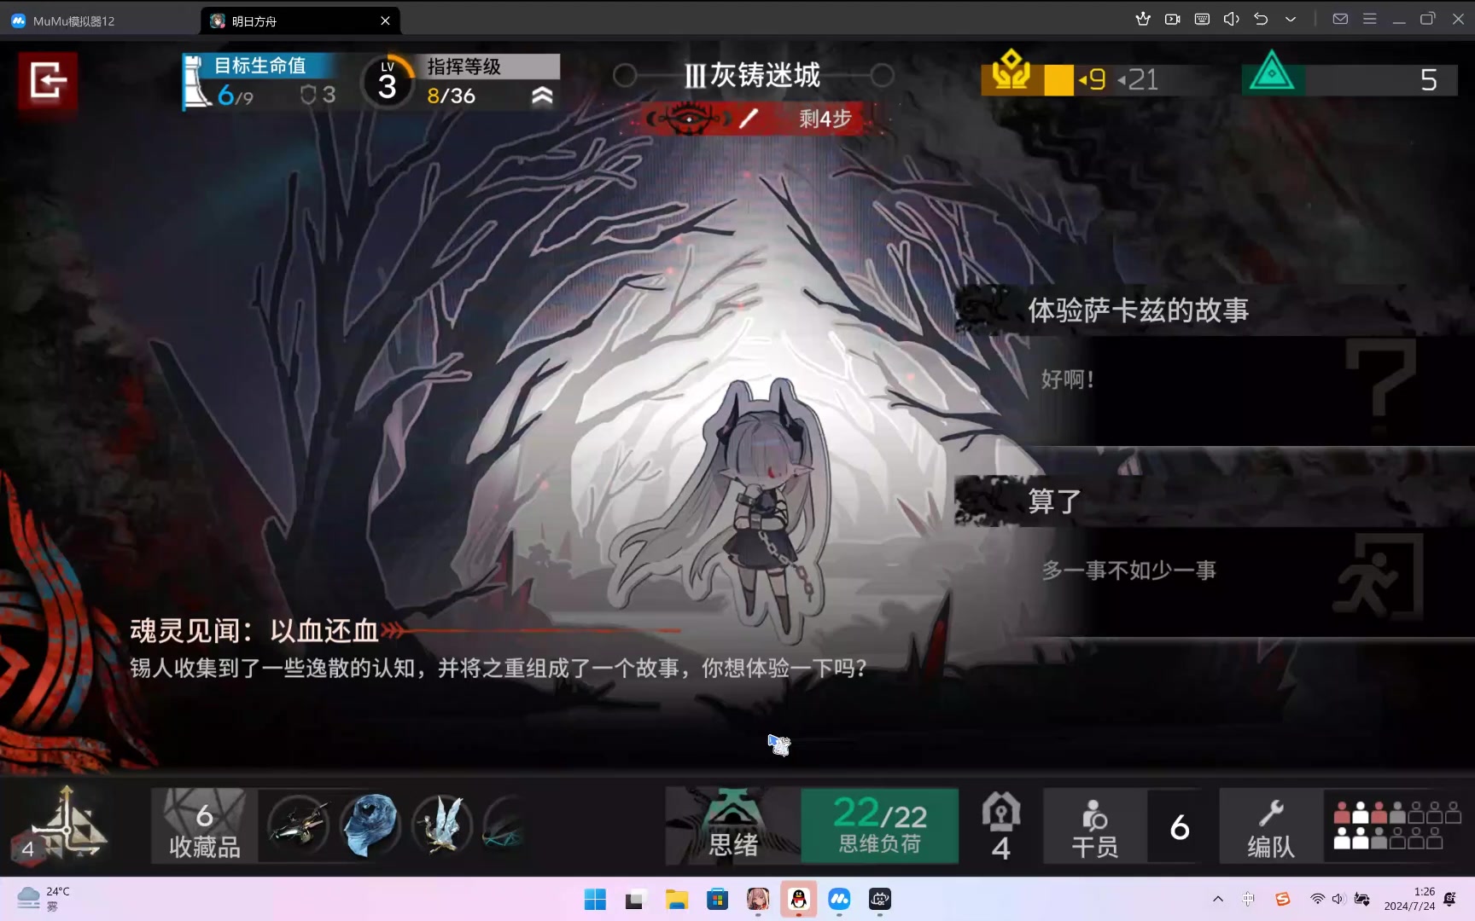Open the QQ penguin taskbar icon
Screen dimensions: 1475x921
pyautogui.click(x=798, y=899)
